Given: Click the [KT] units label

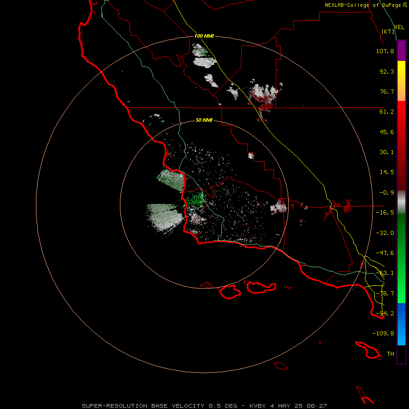Looking at the screenshot, I should [388, 31].
